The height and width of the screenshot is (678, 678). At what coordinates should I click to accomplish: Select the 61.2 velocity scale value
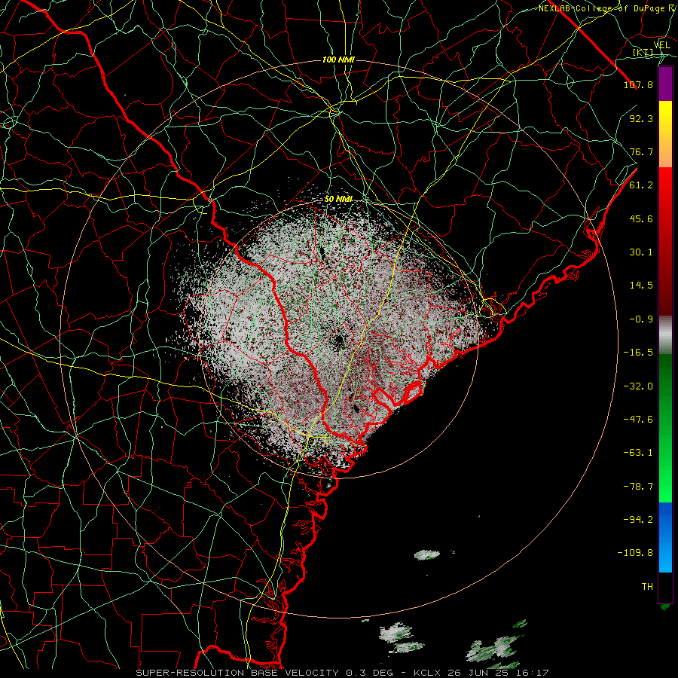[x=641, y=185]
